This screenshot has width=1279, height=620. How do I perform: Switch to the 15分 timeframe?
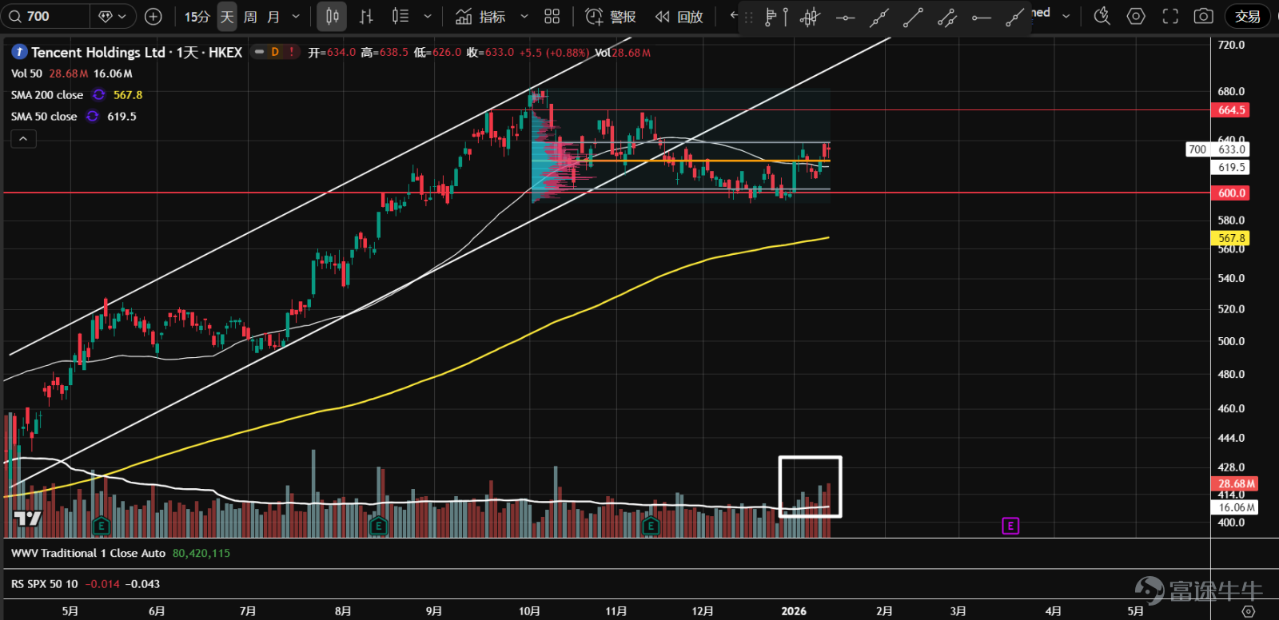197,16
